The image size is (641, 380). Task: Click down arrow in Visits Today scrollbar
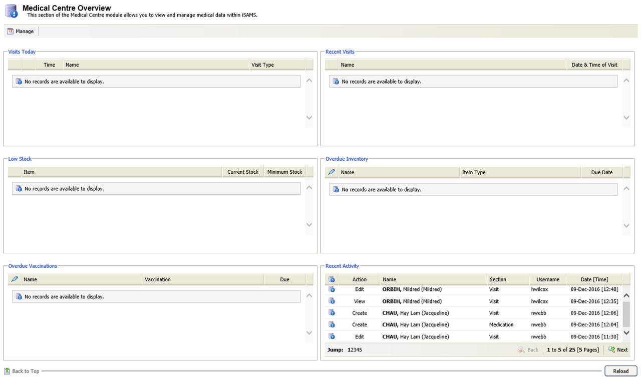click(x=309, y=118)
